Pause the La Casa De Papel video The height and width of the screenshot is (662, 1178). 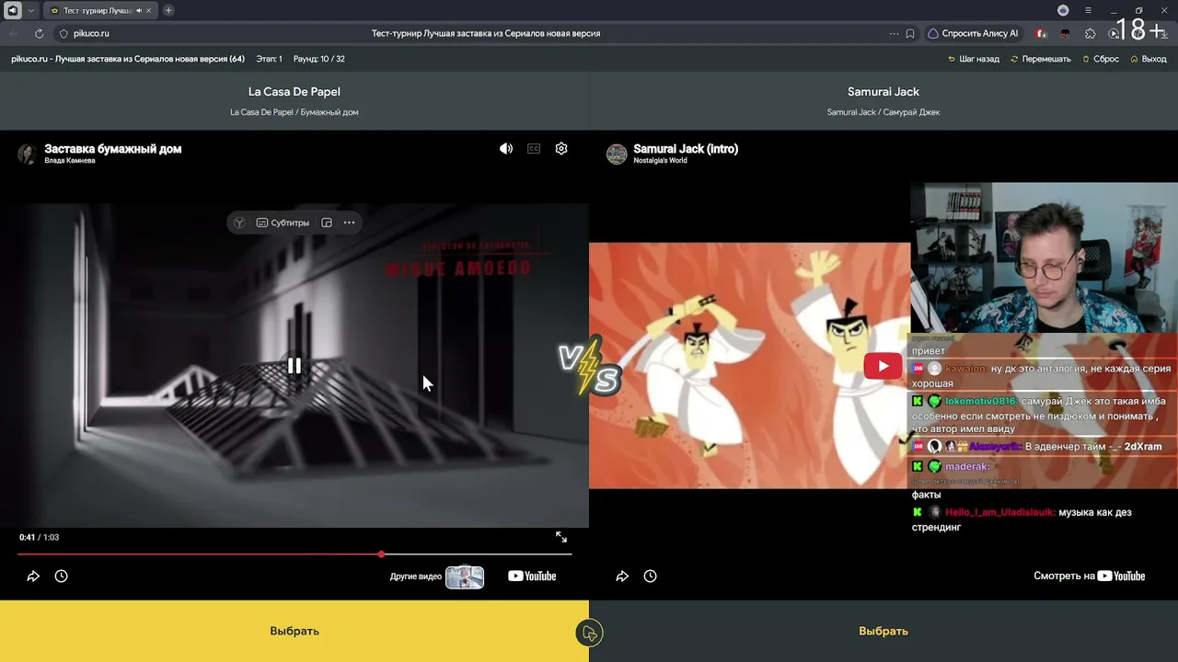tap(294, 366)
